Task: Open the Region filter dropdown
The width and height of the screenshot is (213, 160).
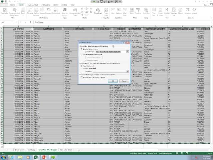Action: [127, 29]
